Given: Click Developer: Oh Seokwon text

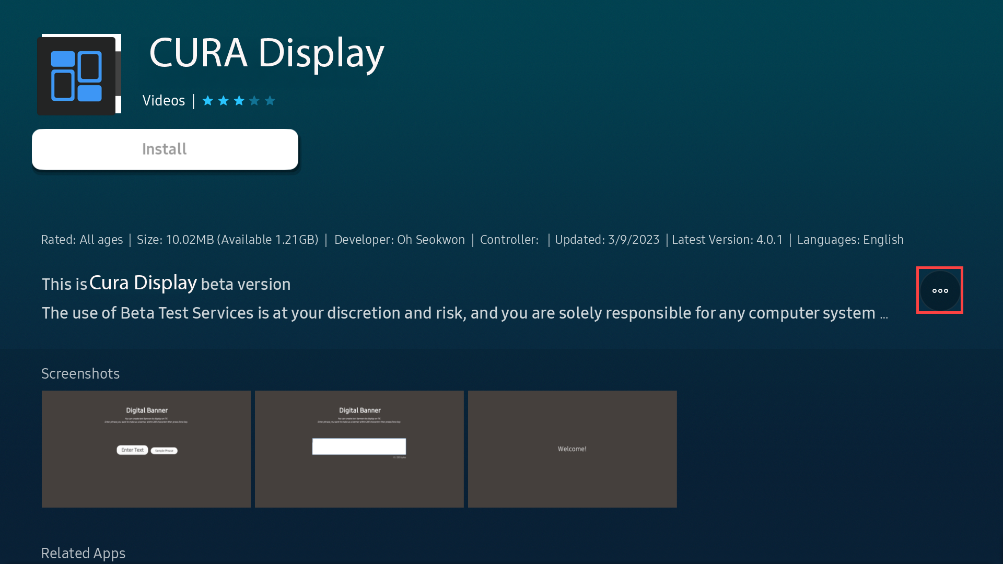Looking at the screenshot, I should [400, 240].
